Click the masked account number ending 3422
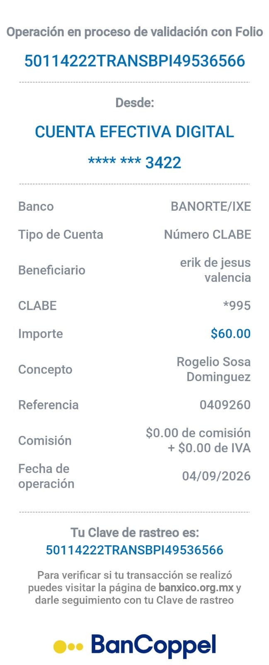Screen dimensions: 269x665 pyautogui.click(x=135, y=162)
